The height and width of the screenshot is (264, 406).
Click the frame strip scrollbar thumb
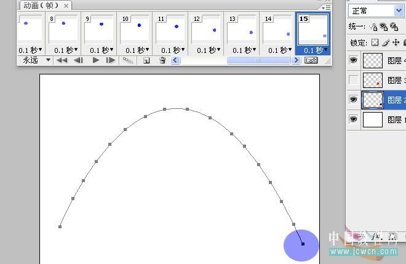pos(258,60)
